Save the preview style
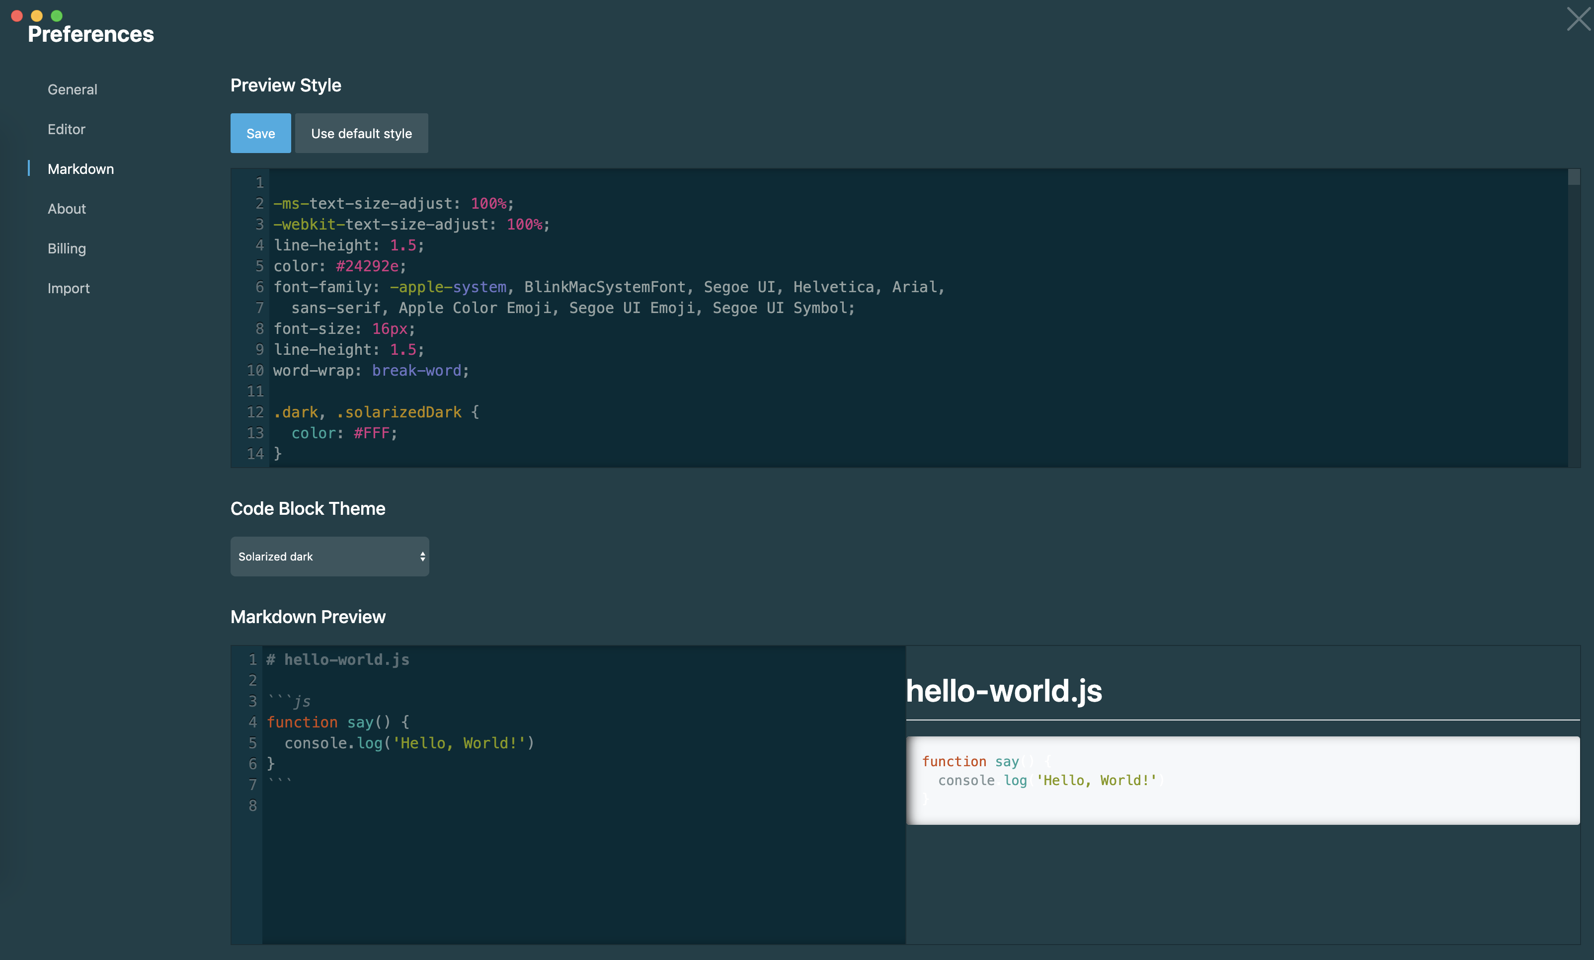Viewport: 1594px width, 960px height. pyautogui.click(x=261, y=133)
